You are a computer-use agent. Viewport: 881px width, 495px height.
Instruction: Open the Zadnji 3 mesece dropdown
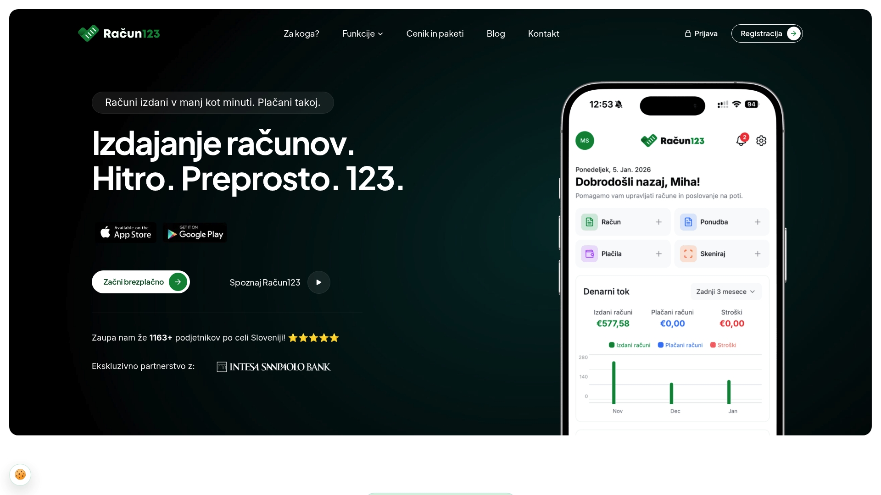[x=726, y=291]
